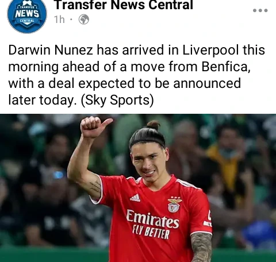Click the NEWS text inside the page badge
This screenshot has height=262, width=276.
pyautogui.click(x=27, y=13)
